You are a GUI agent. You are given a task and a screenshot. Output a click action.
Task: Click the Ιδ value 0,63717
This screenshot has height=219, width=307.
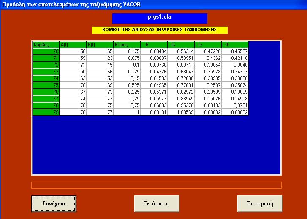[x=181, y=65]
